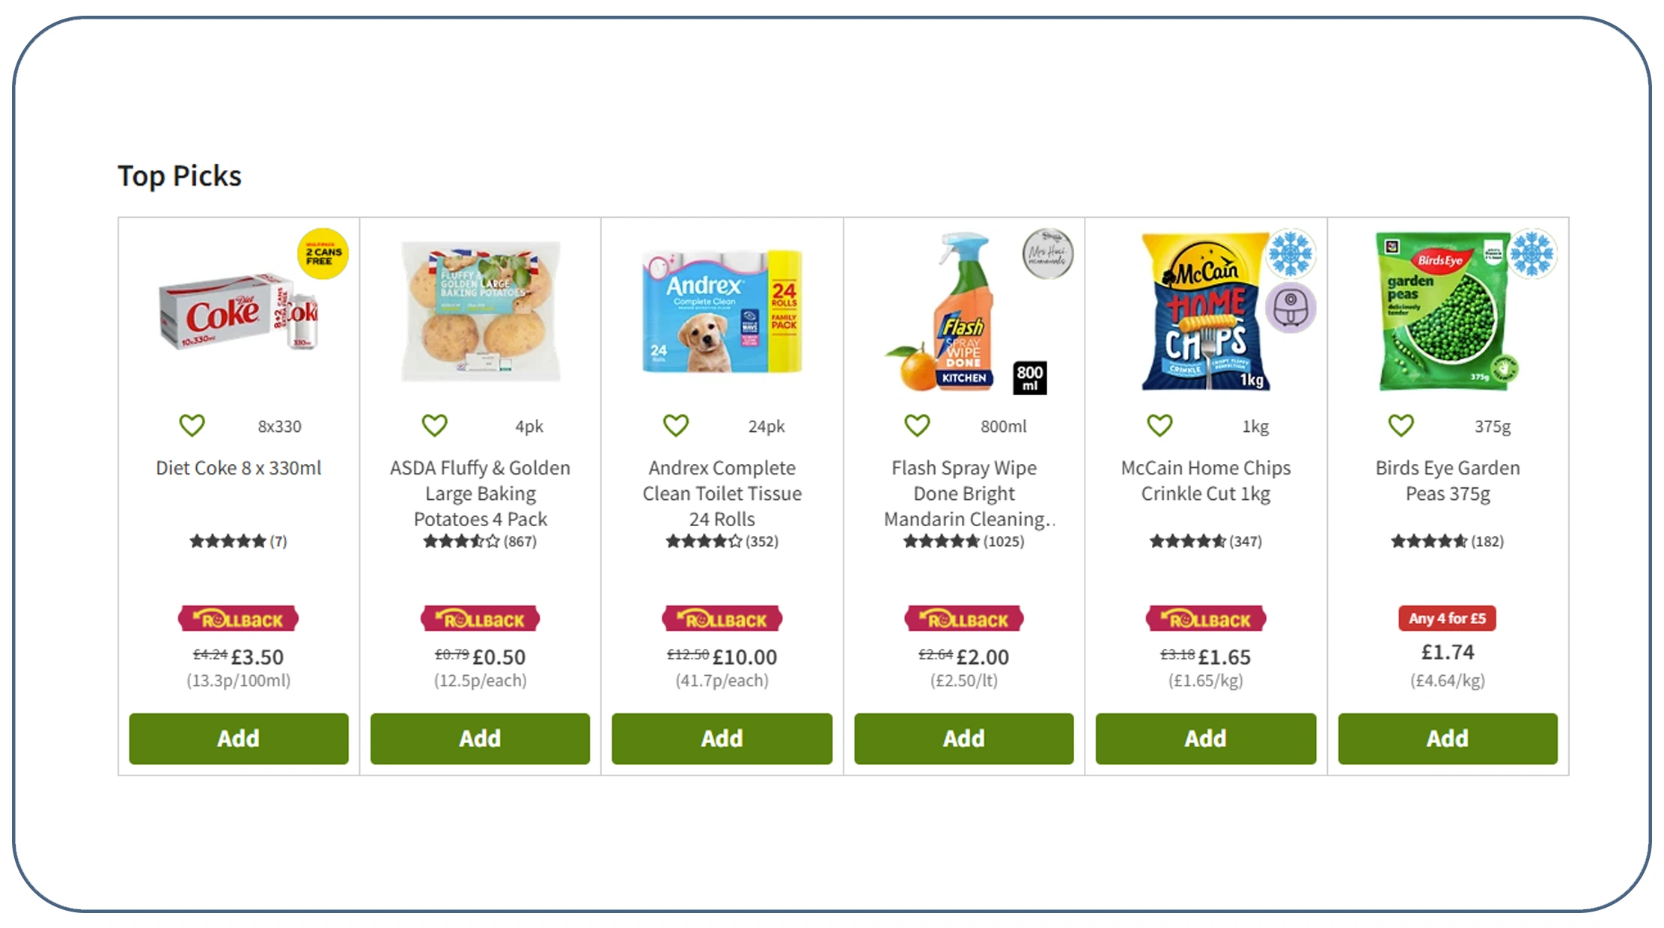The width and height of the screenshot is (1664, 928).
Task: Click the air fryer badge on McCain Chips
Action: [x=1290, y=308]
